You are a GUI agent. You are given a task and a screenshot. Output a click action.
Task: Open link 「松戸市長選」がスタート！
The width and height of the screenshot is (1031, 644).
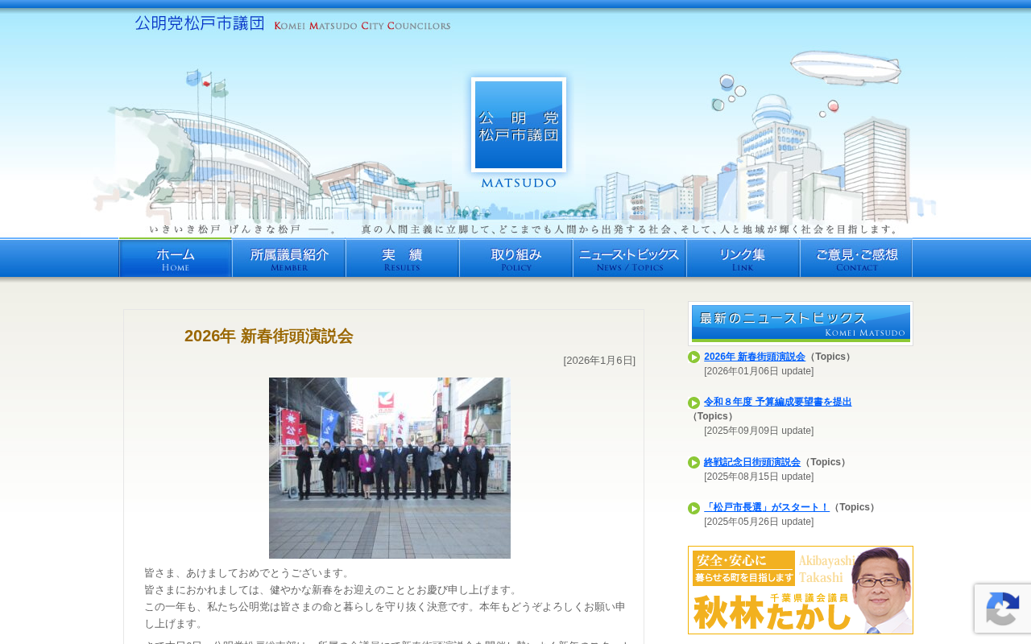pos(767,507)
